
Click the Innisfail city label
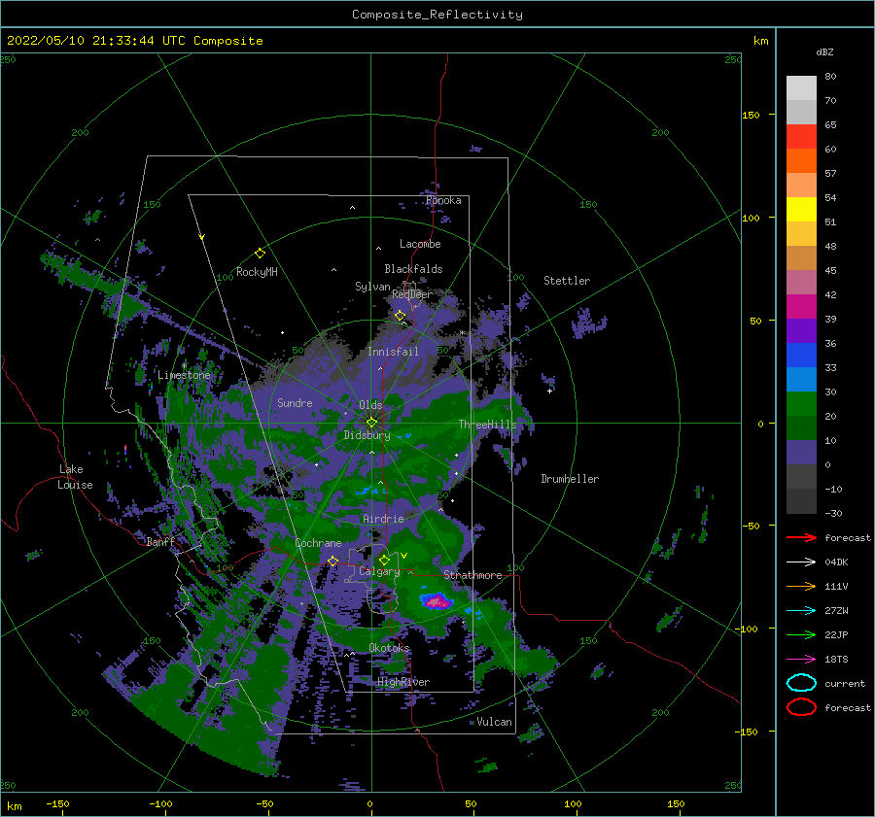click(393, 352)
